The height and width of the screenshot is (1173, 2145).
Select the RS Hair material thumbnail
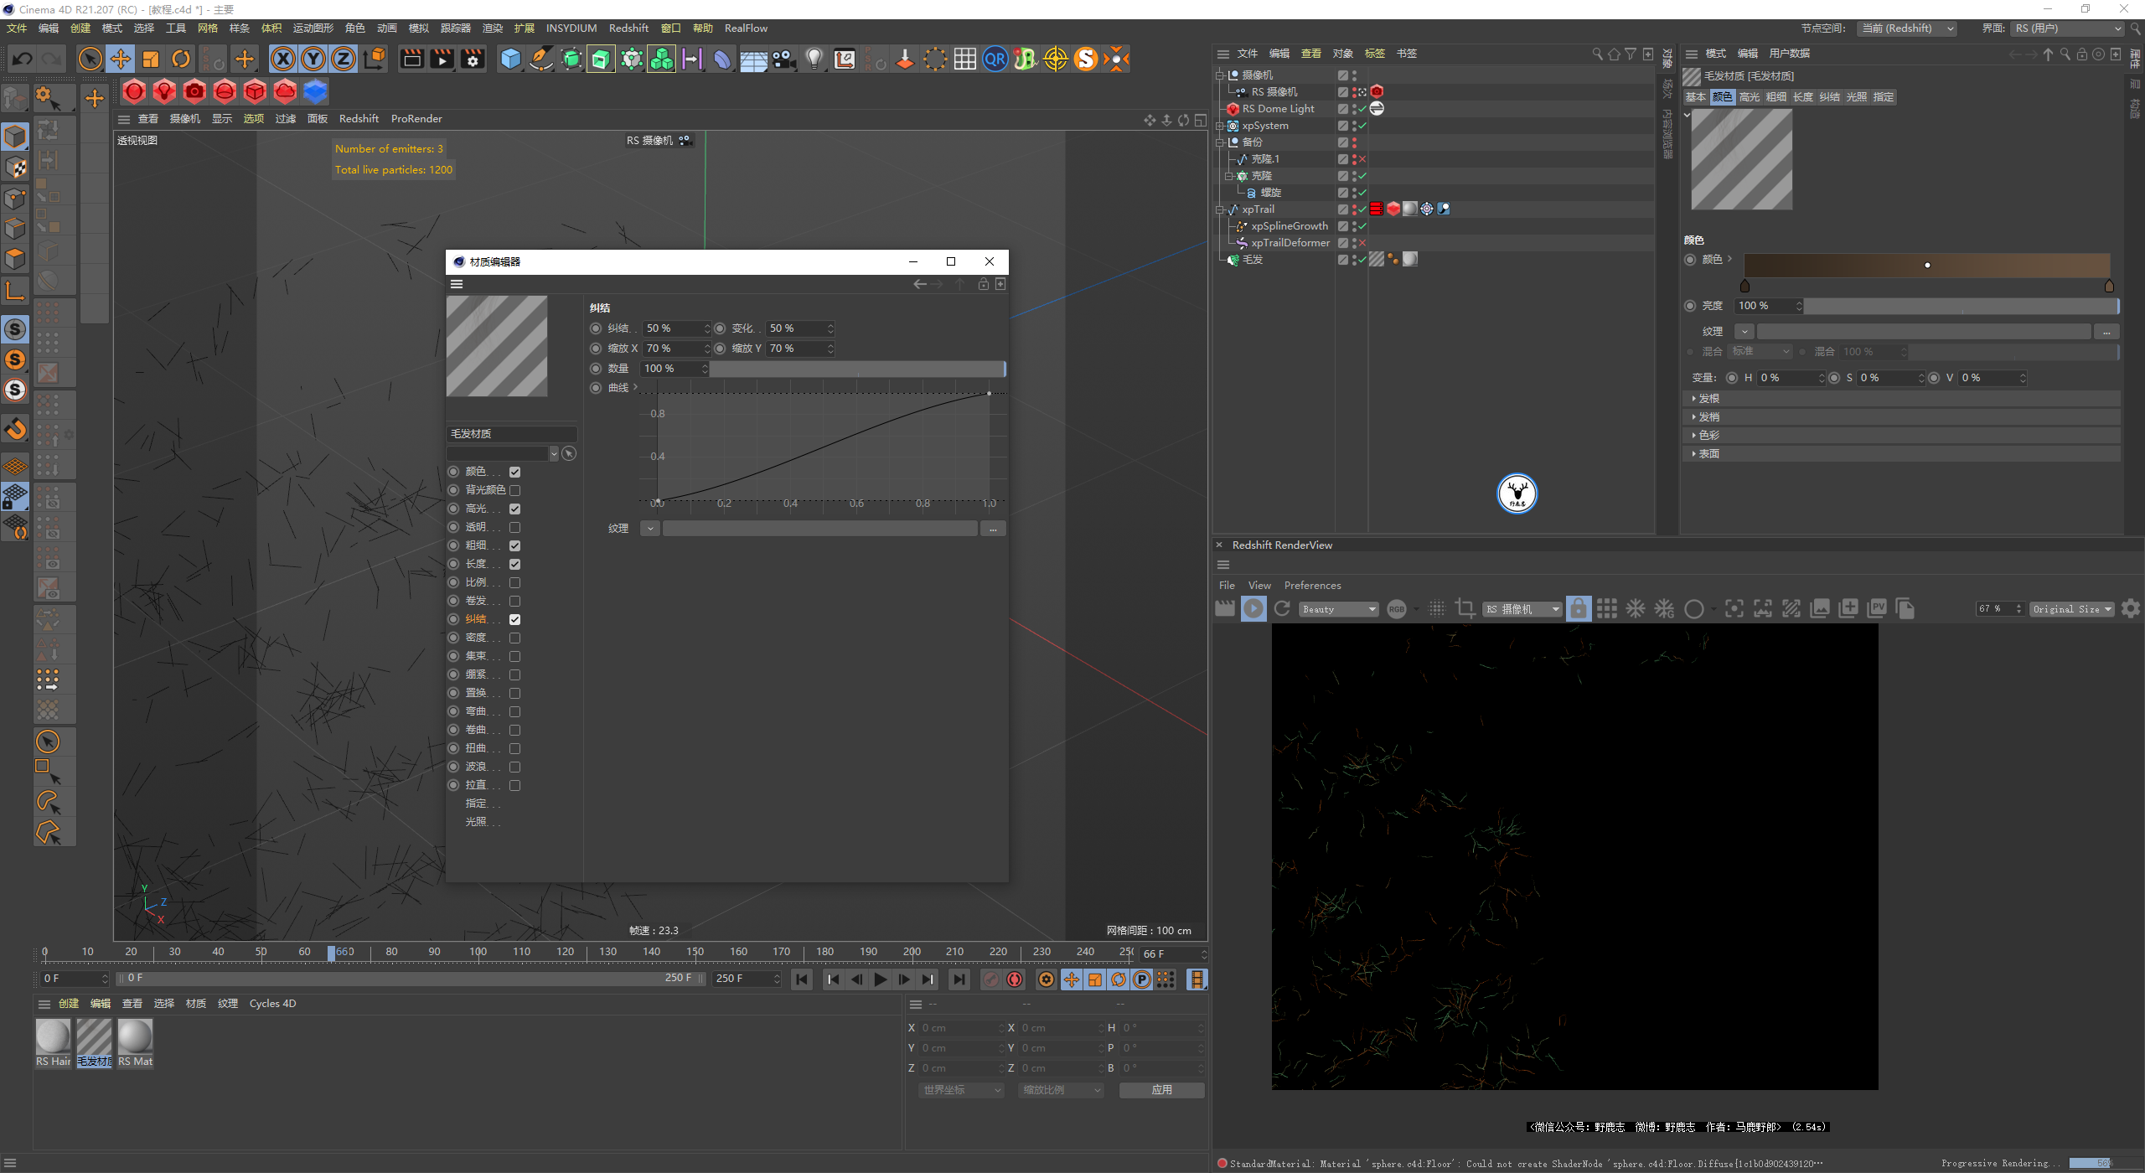click(x=53, y=1037)
